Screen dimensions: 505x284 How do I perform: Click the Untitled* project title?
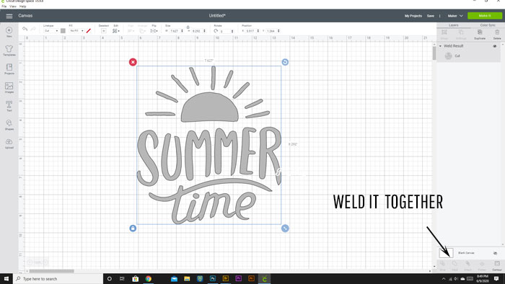(x=217, y=15)
